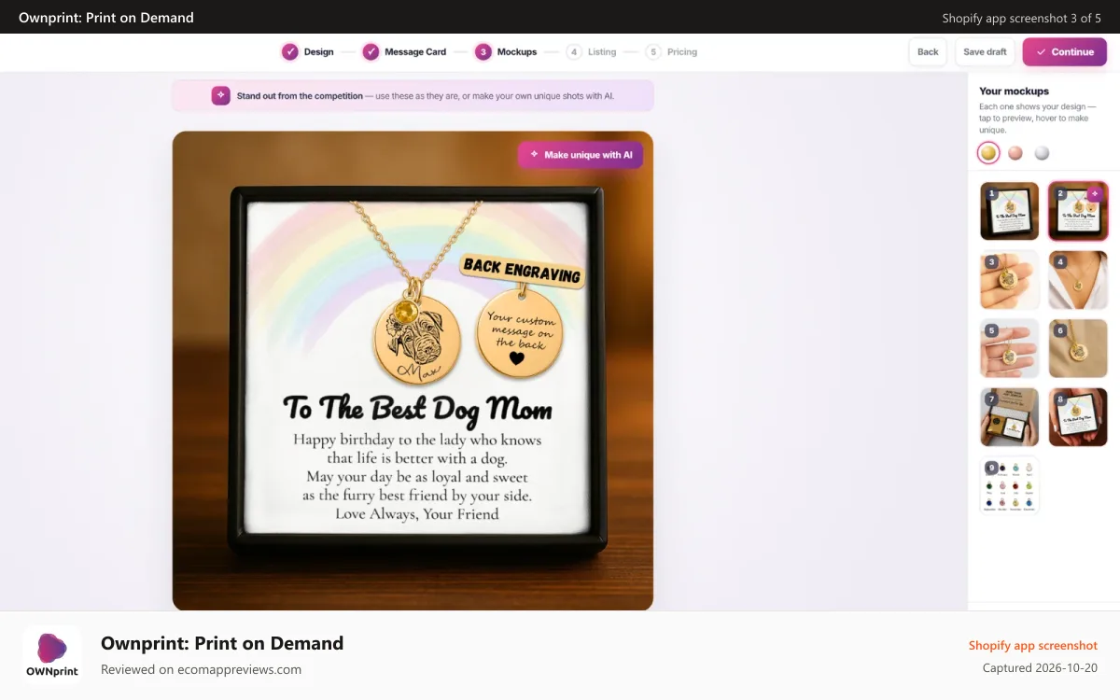Click the Ownprint logo icon
1120x700 pixels.
[x=52, y=655]
